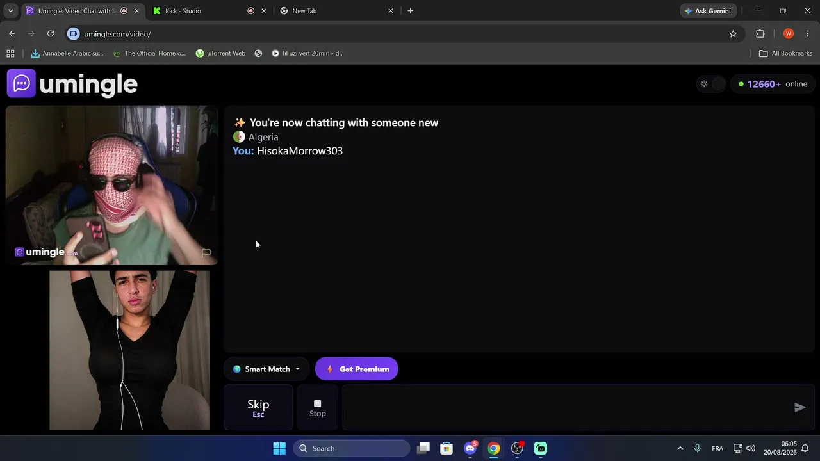Open the clock and date panel
Viewport: 820px width, 461px height.
780,448
